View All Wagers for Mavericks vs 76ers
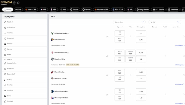 point(180,104)
